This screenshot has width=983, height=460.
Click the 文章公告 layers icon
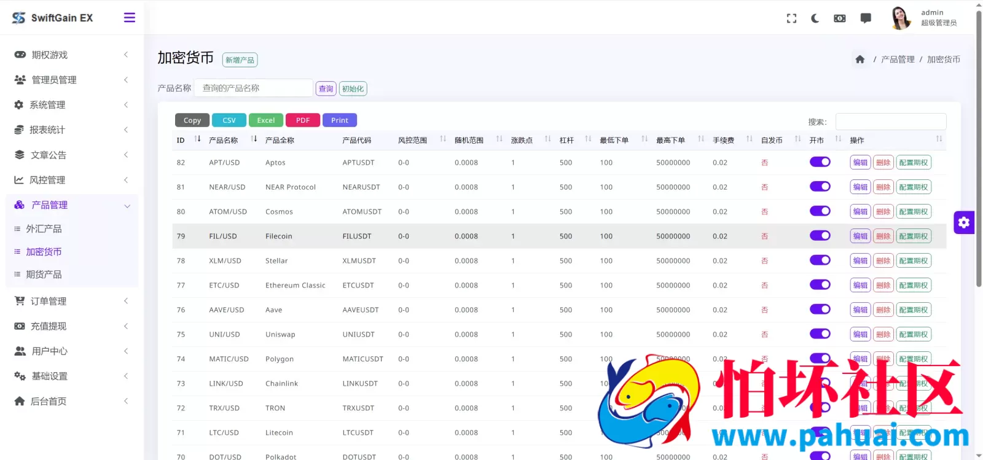[20, 155]
